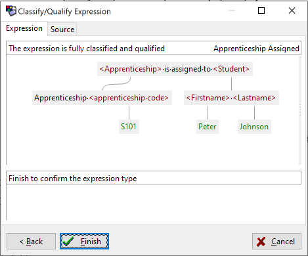Go Back to the previous step
The height and width of the screenshot is (256, 308).
[x=31, y=242]
